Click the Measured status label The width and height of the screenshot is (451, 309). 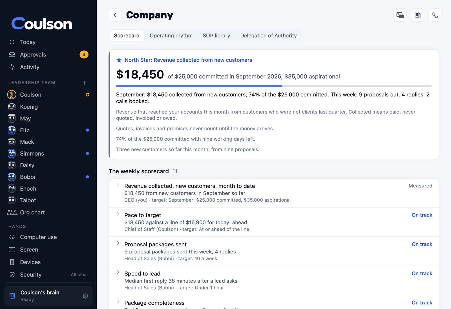pyautogui.click(x=420, y=186)
